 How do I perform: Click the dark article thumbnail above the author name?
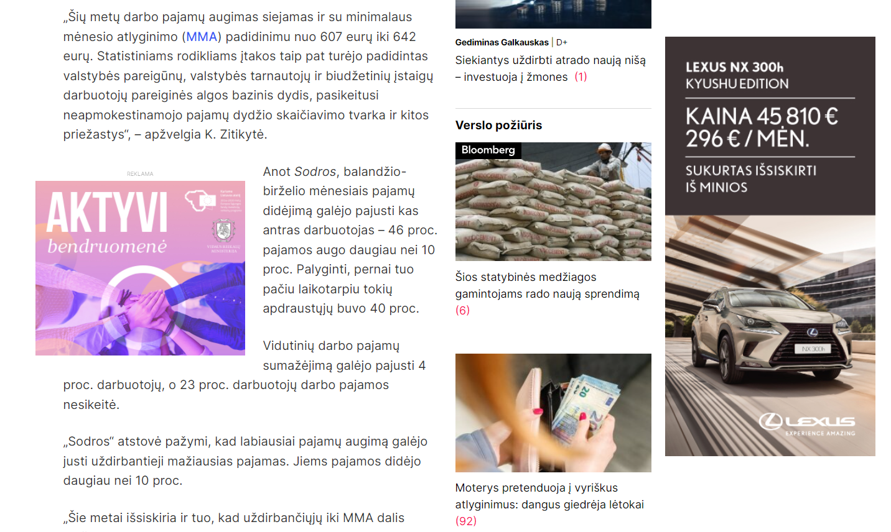point(553,14)
